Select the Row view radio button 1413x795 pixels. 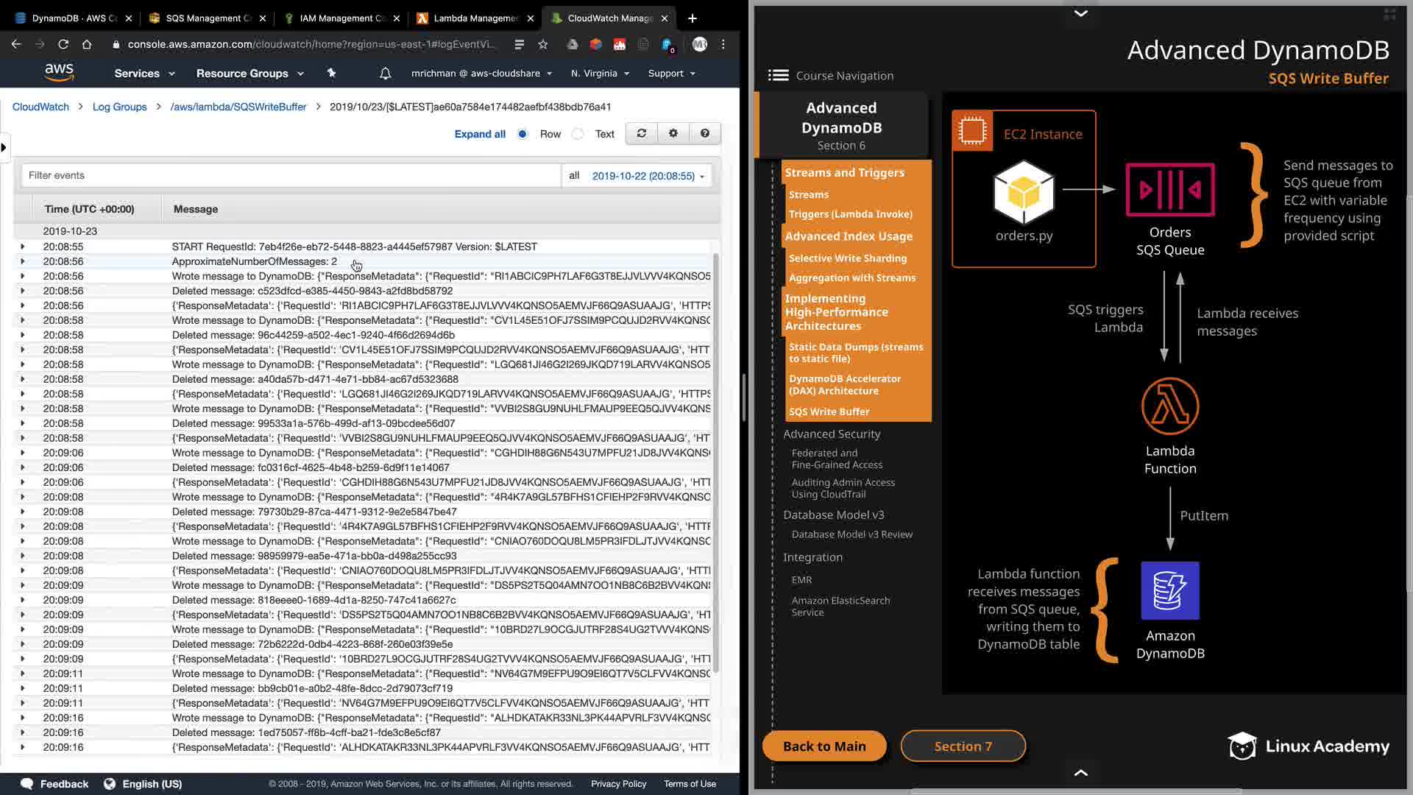point(523,134)
